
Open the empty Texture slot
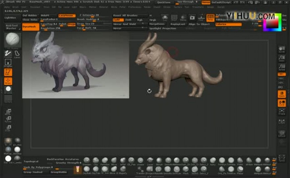[x=8, y=99]
